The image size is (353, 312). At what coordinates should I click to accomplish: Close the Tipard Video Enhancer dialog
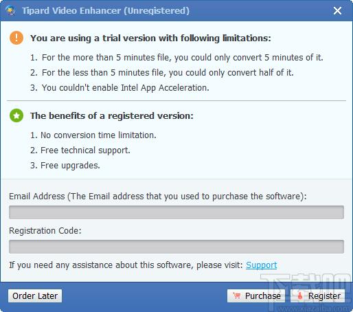[x=337, y=10]
